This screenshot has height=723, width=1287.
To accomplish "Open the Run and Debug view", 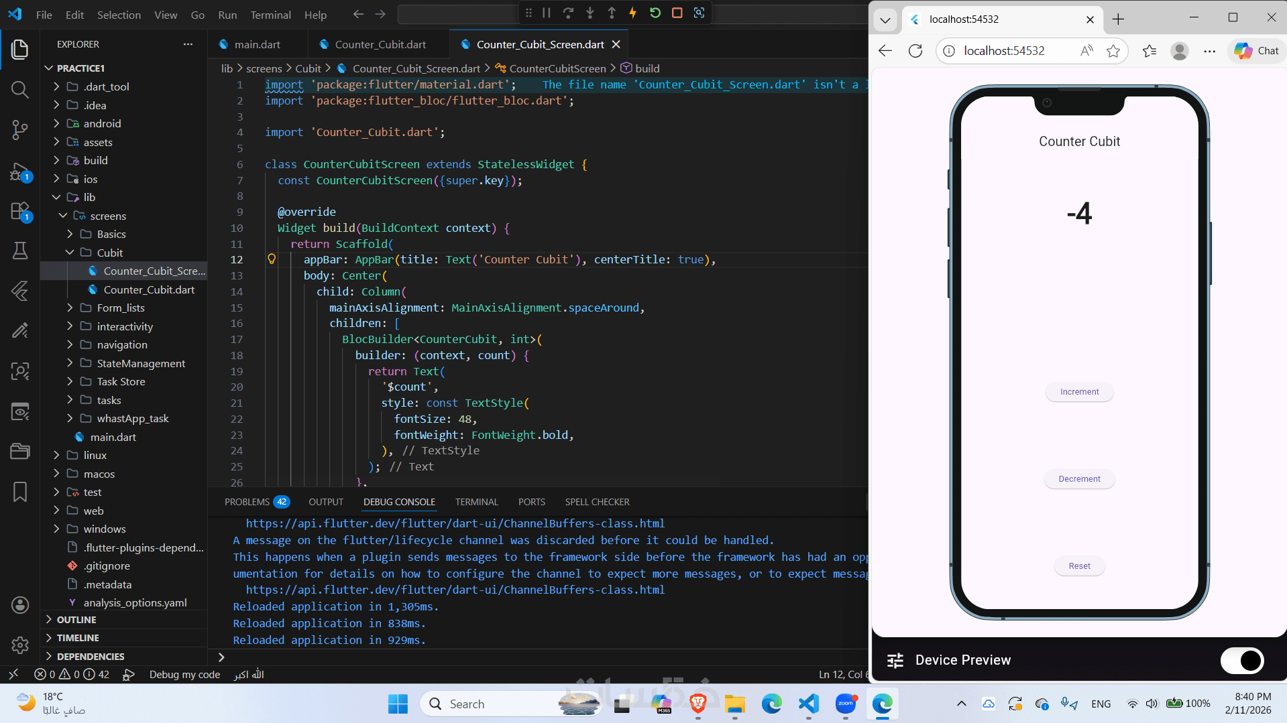I will coord(20,172).
